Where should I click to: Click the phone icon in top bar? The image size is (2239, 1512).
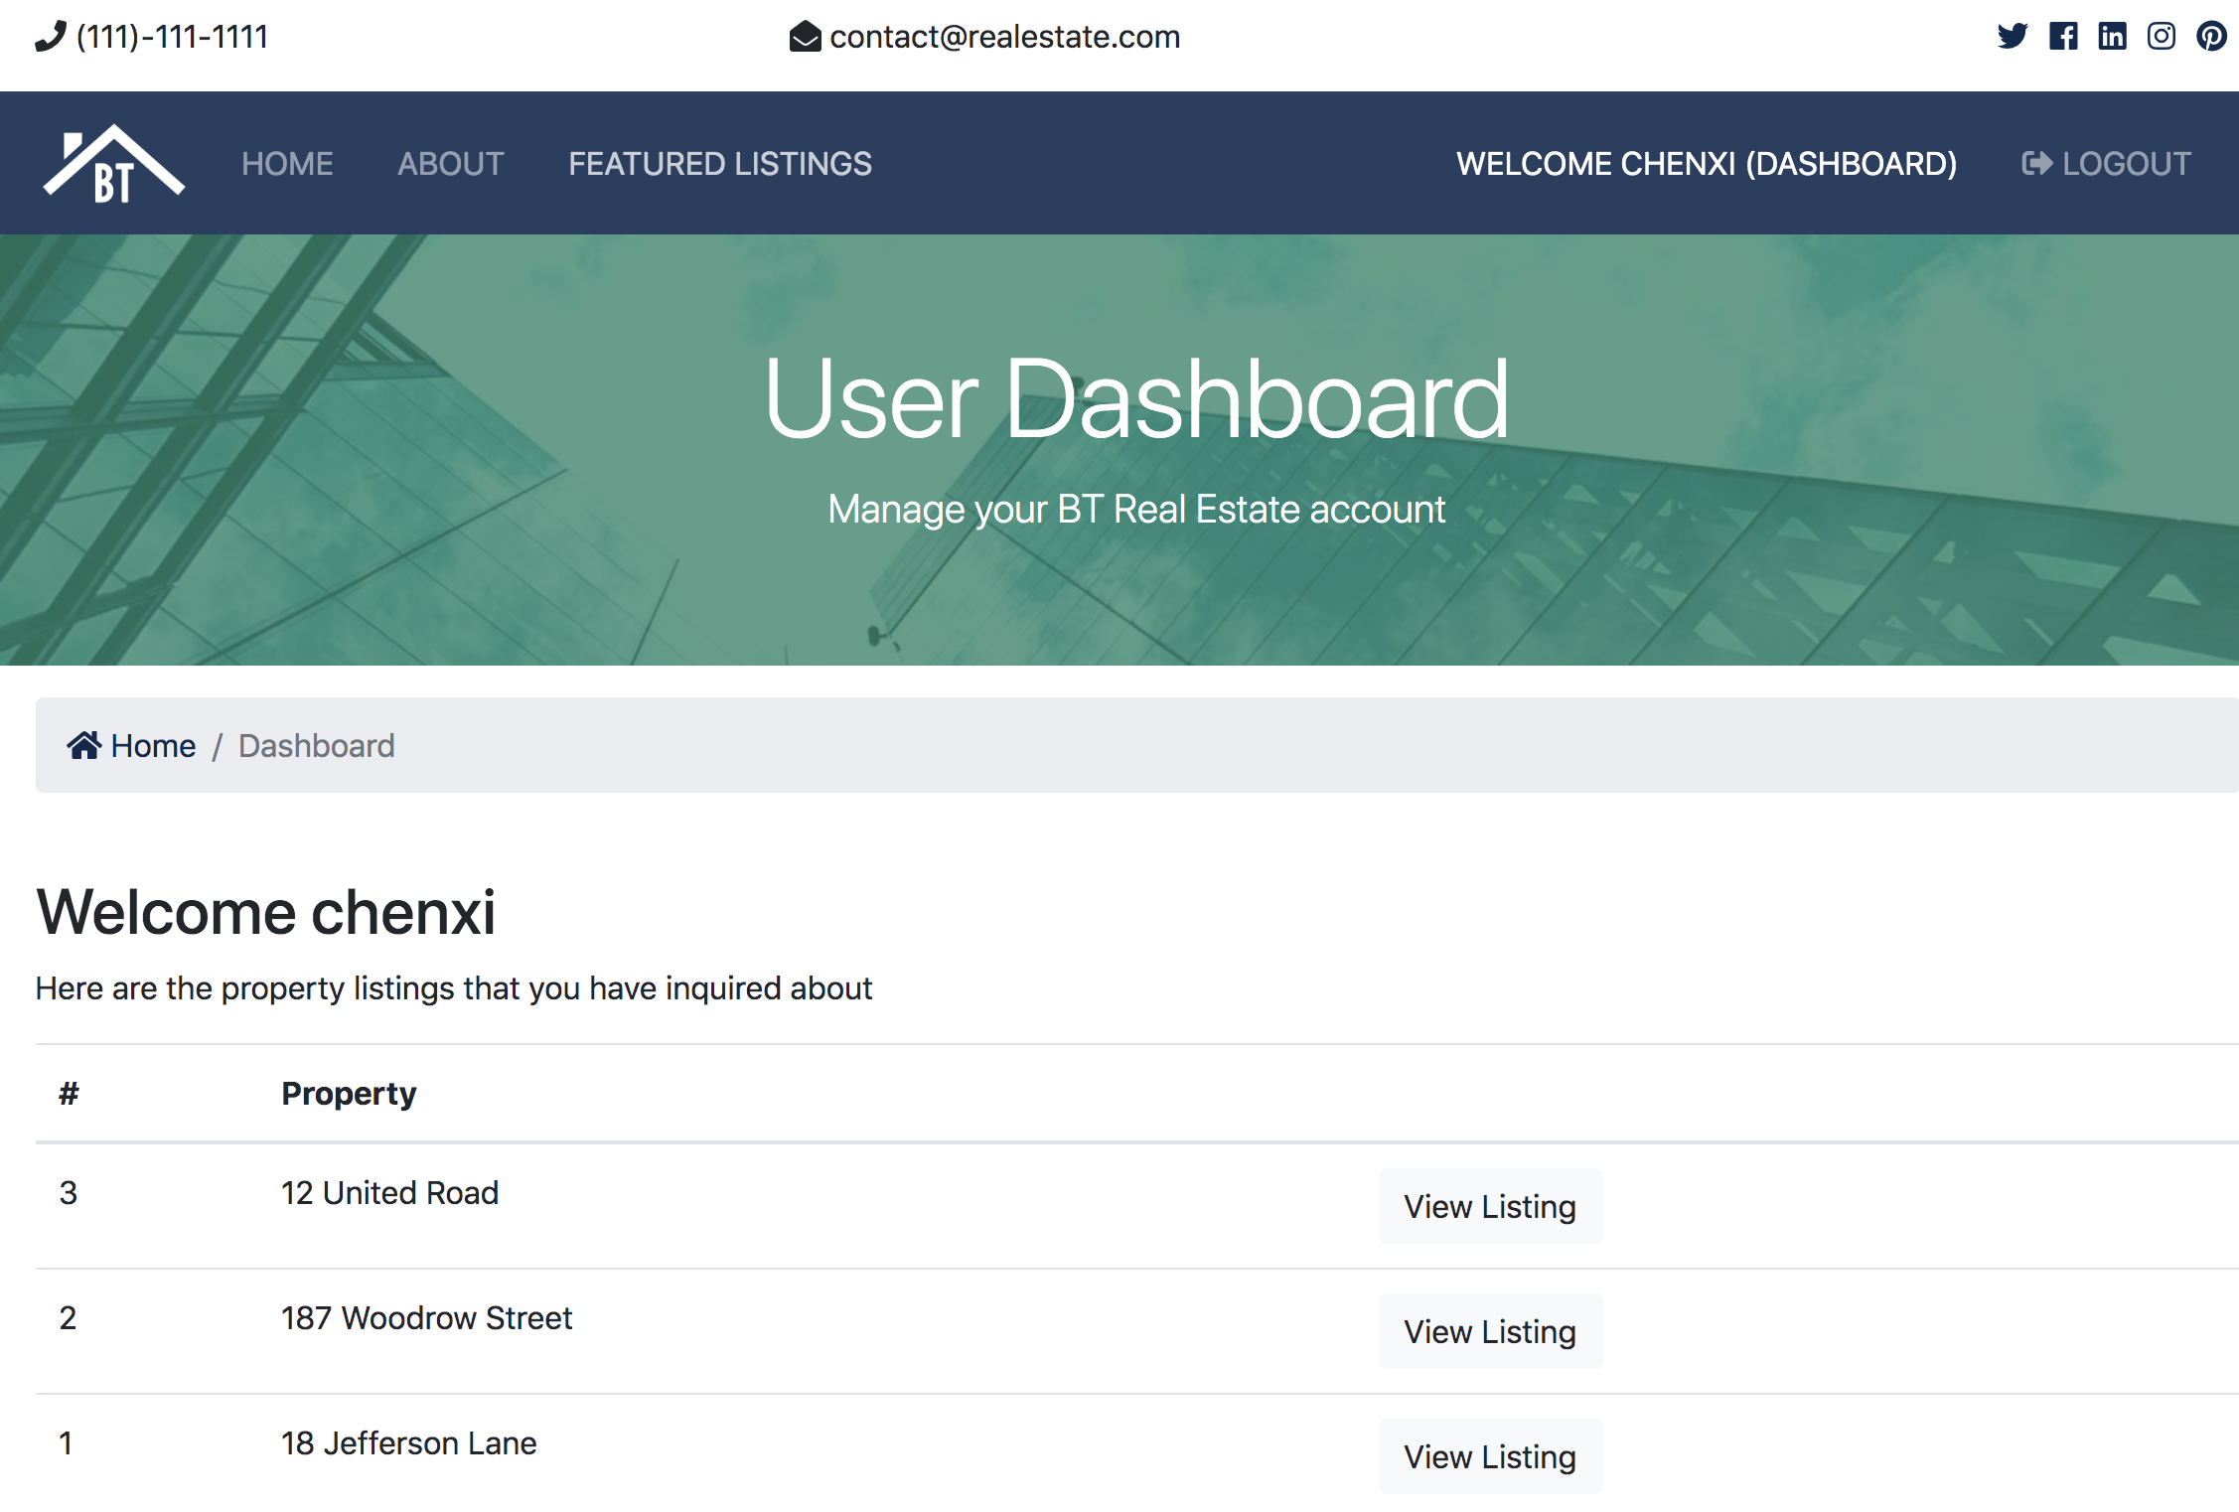[x=50, y=37]
